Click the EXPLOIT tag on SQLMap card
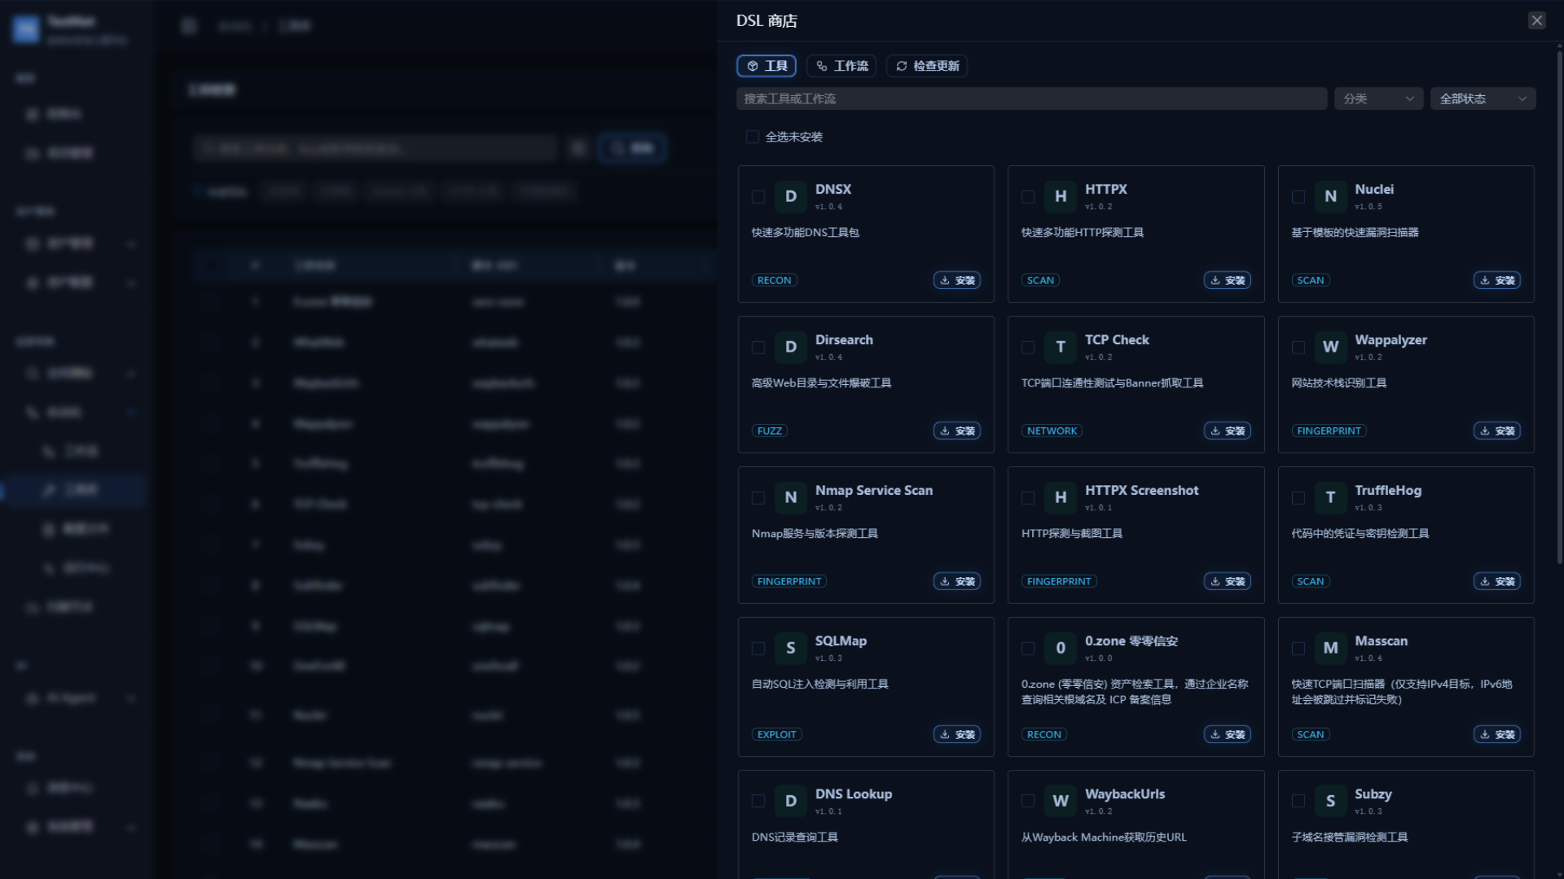The image size is (1564, 879). coord(776,734)
